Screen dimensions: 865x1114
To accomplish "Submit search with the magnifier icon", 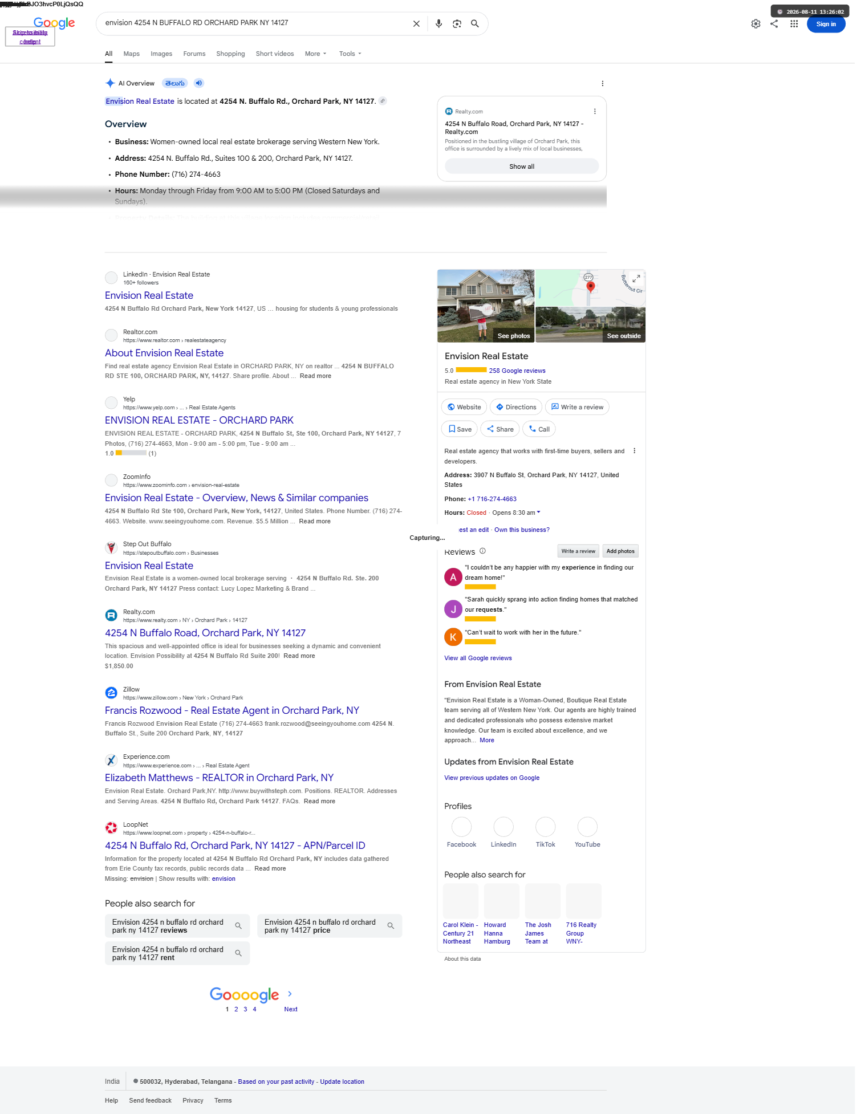I will click(x=475, y=24).
